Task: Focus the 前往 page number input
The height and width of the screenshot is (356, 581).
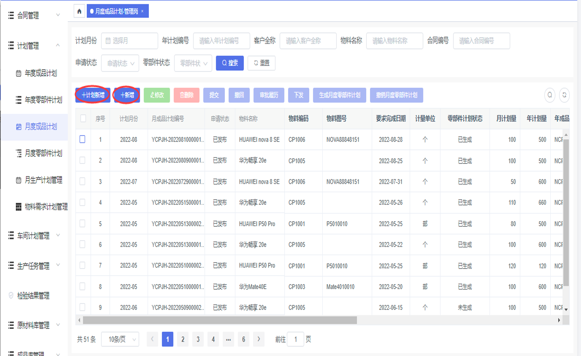Action: click(295, 339)
